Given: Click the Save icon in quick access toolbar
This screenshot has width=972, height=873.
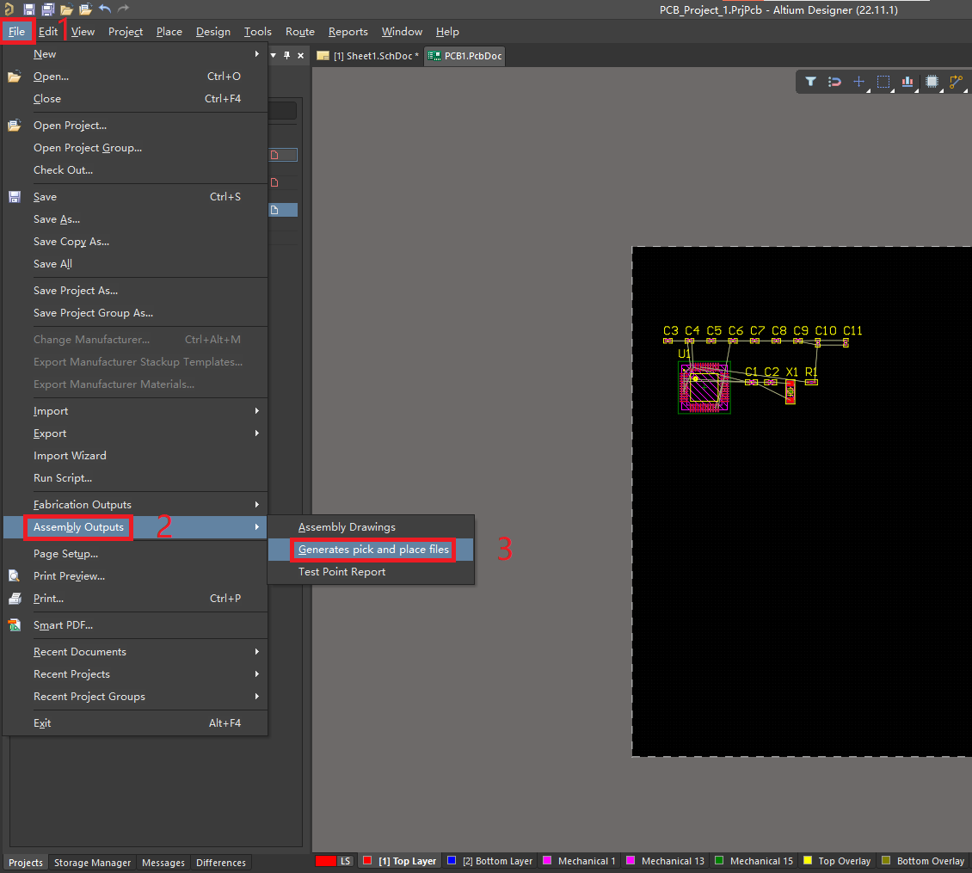Looking at the screenshot, I should (28, 9).
